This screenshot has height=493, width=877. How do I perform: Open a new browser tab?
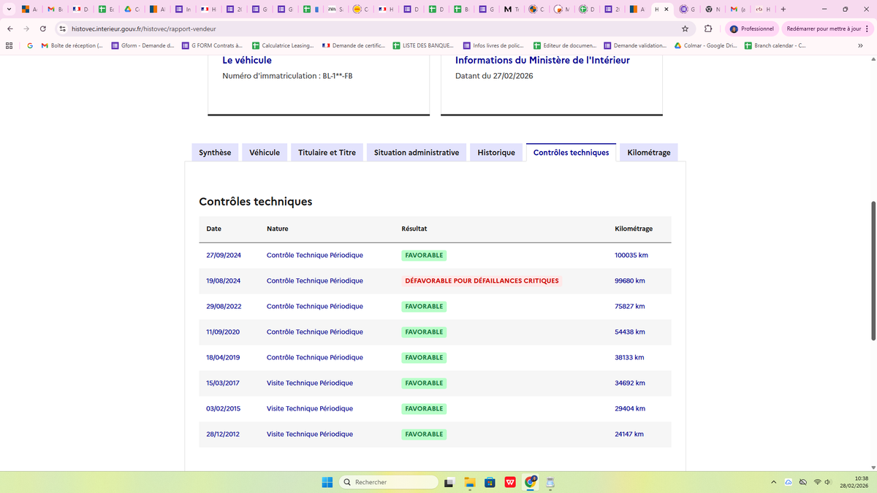pyautogui.click(x=783, y=9)
